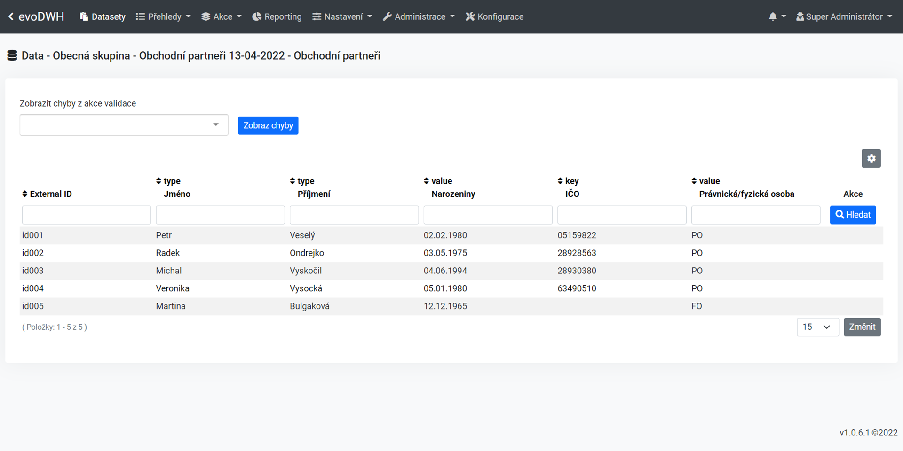
Task: Click the back arrow next to evoDWH
Action: click(11, 16)
